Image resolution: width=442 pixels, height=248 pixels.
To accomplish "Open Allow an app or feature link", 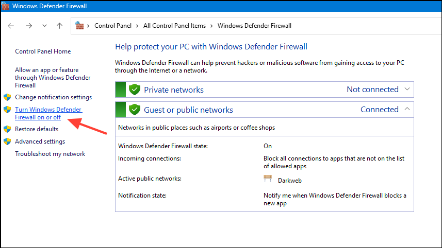I will pos(53,78).
